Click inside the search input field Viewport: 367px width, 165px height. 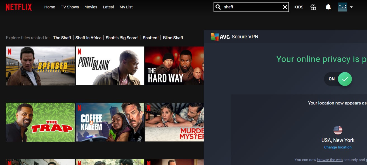click(x=246, y=7)
